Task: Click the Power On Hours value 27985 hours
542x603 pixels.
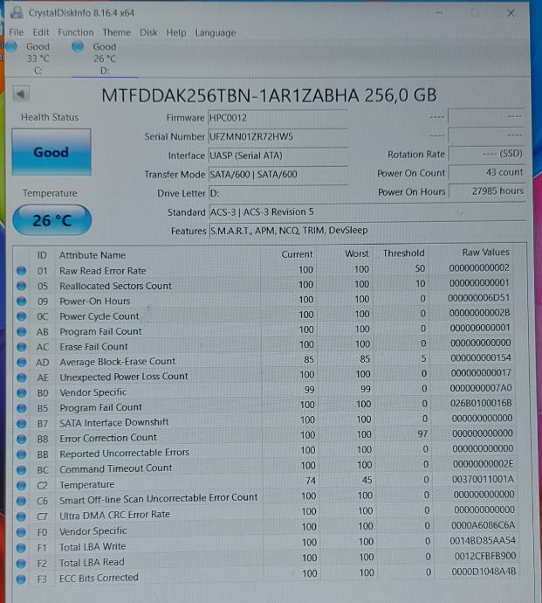Action: pos(486,191)
